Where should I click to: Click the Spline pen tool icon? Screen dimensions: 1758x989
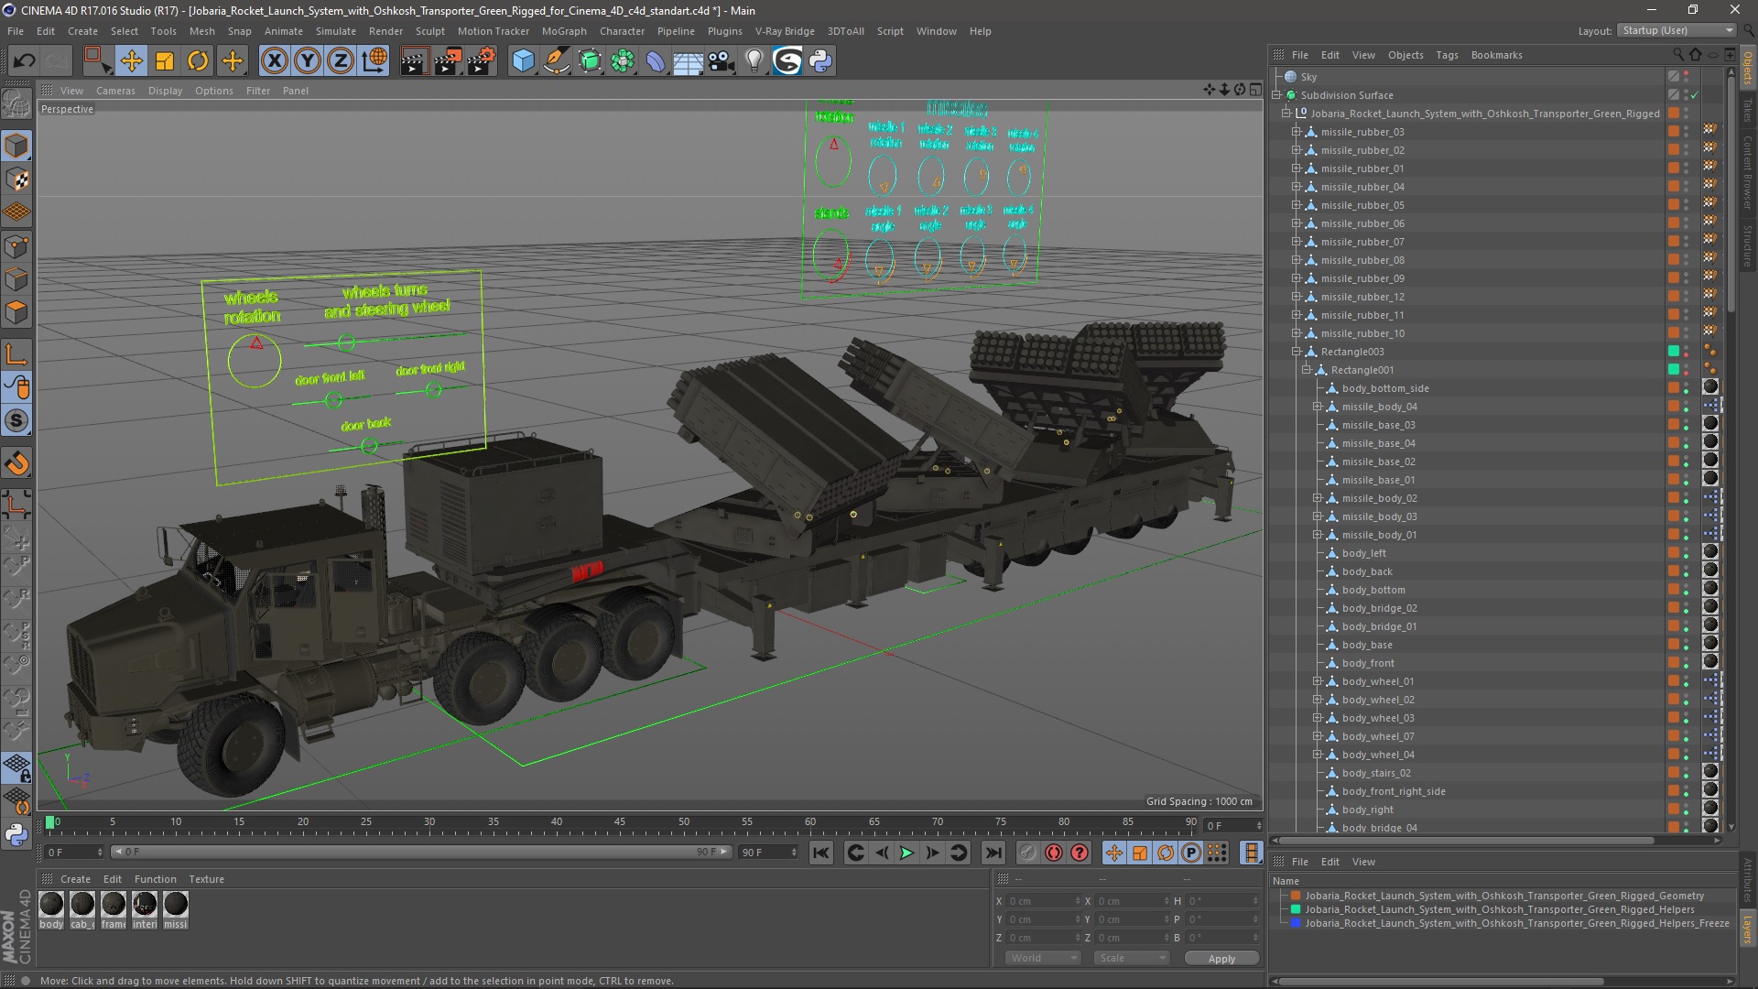(x=556, y=61)
